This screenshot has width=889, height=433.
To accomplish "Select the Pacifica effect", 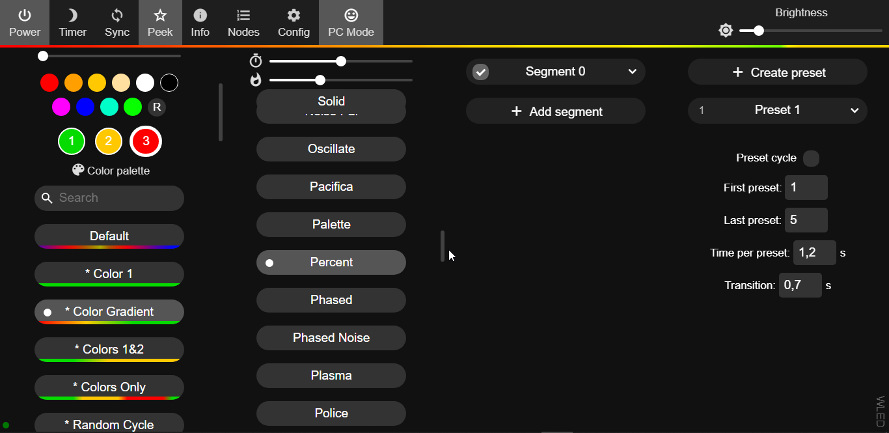I will (331, 187).
